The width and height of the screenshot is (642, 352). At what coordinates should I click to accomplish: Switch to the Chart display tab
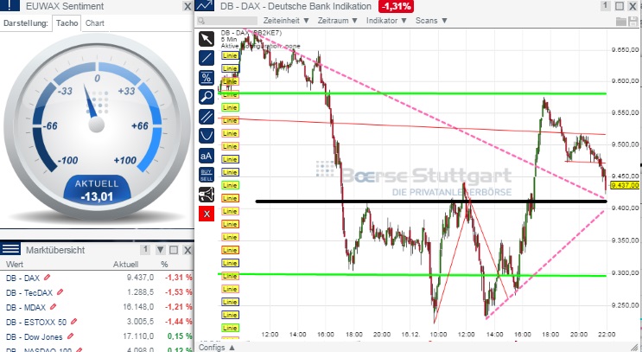[94, 23]
